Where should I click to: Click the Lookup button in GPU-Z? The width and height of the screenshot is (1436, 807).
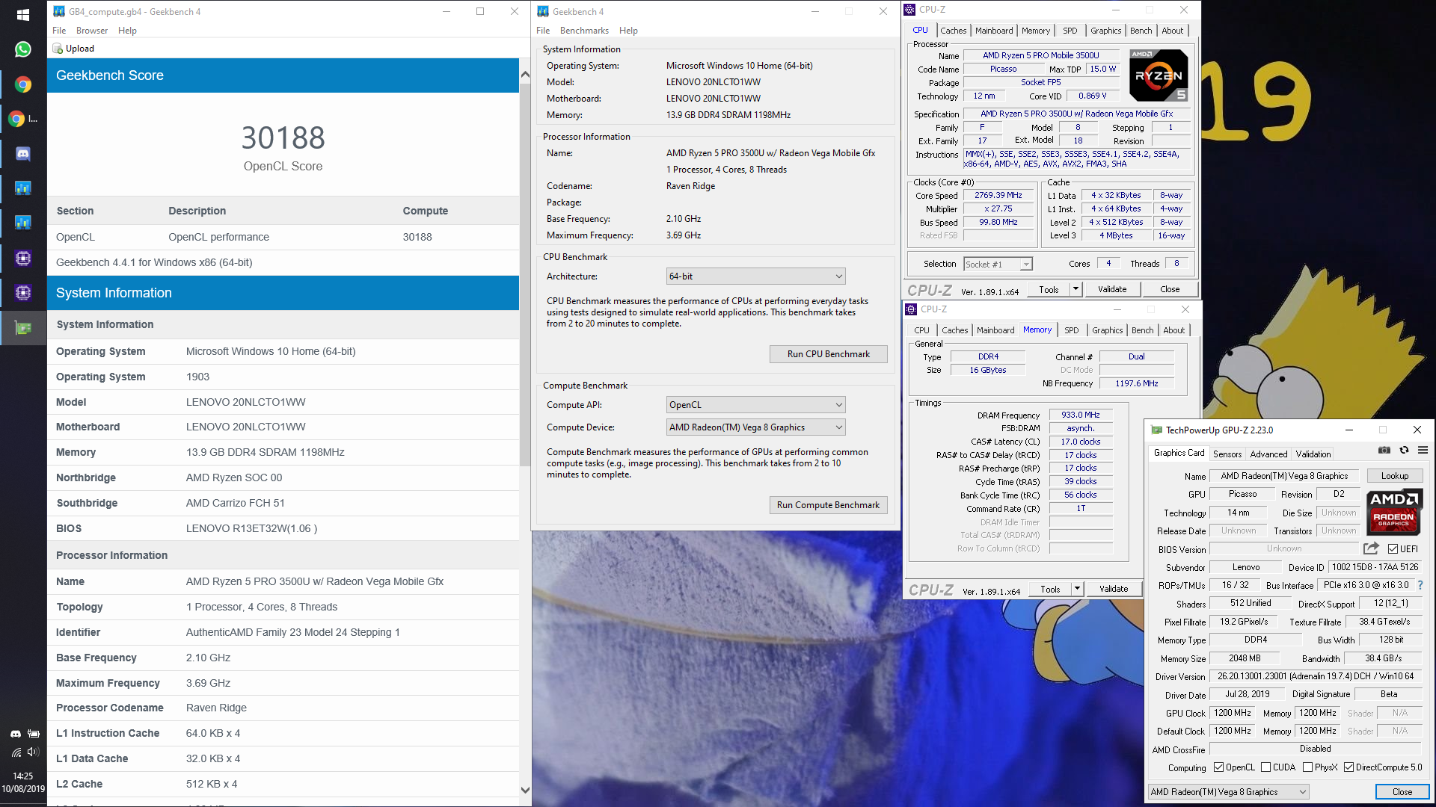(x=1395, y=476)
